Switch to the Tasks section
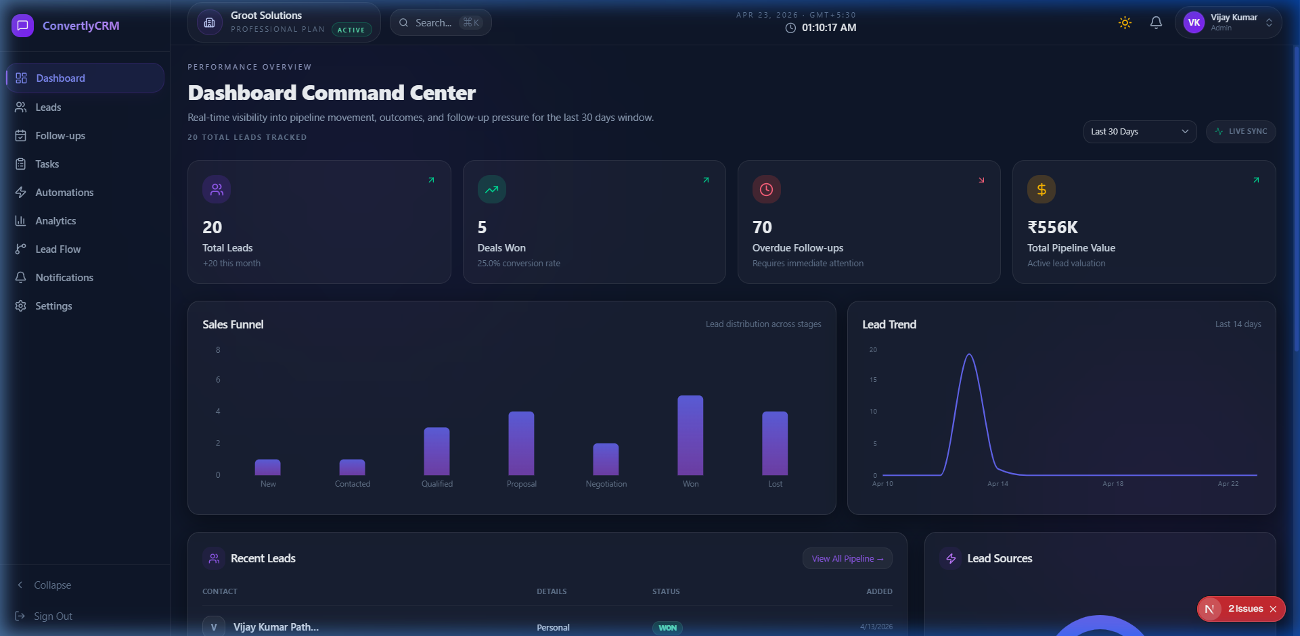Viewport: 1300px width, 636px height. (x=21, y=164)
